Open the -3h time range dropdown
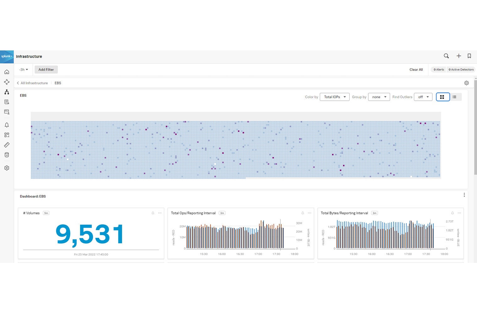 coord(24,69)
